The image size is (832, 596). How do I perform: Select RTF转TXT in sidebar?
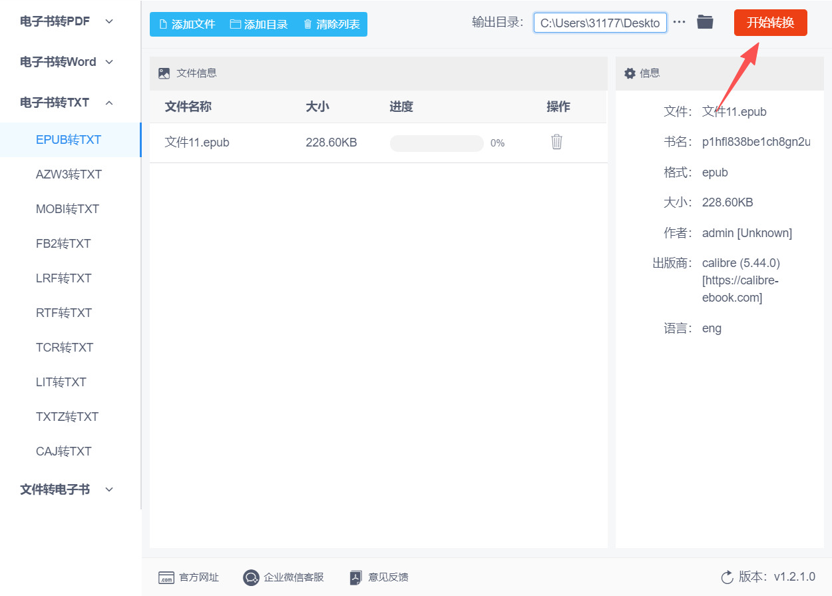tap(71, 313)
